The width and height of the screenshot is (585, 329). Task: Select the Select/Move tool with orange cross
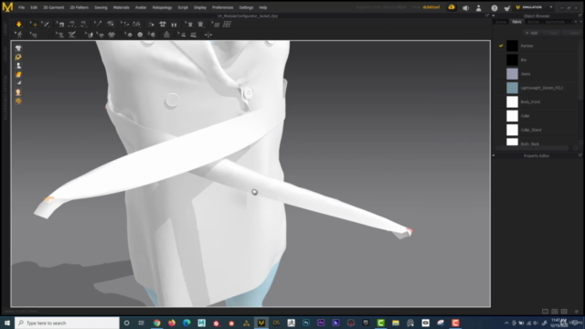pos(34,25)
